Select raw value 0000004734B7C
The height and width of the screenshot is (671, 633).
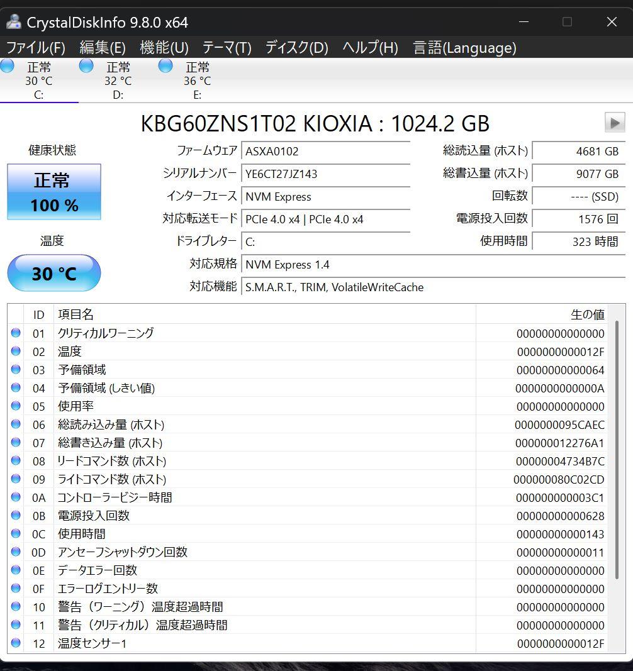[x=560, y=462]
